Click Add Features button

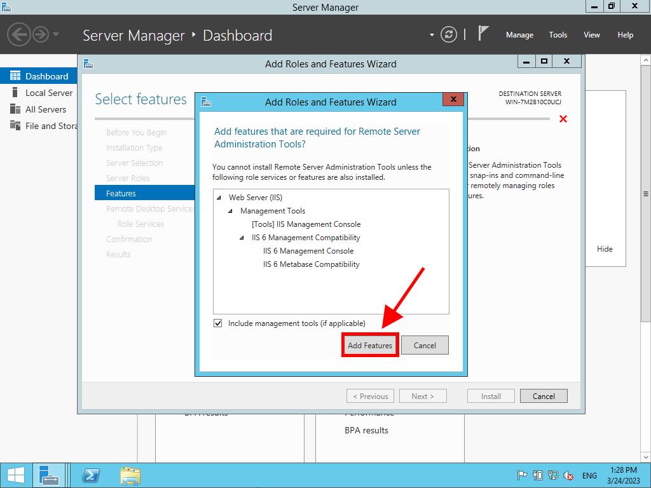[370, 345]
